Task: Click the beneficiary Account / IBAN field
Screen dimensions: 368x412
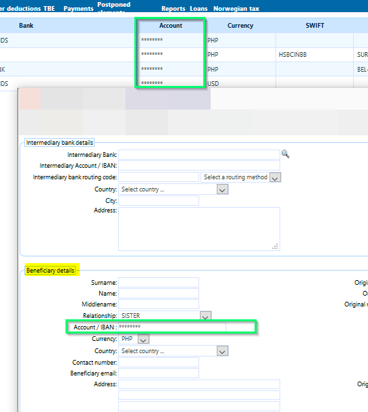Action: pos(172,327)
